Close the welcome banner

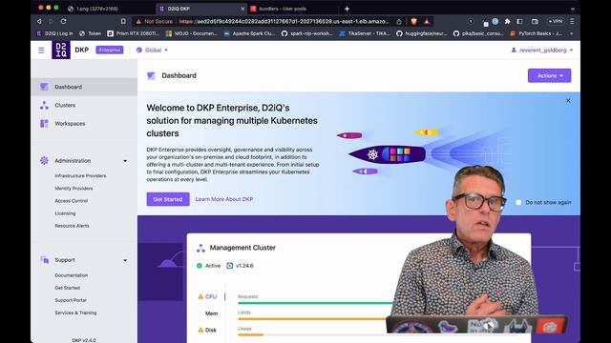point(568,100)
